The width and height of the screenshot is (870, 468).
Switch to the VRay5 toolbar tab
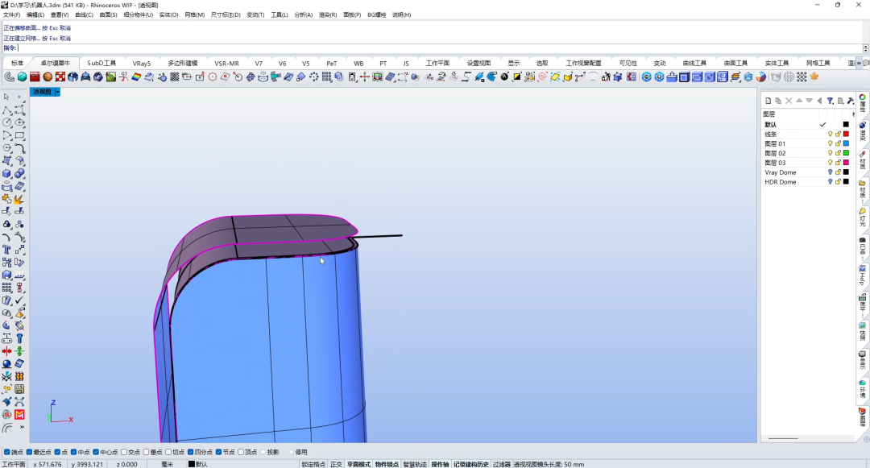(142, 63)
